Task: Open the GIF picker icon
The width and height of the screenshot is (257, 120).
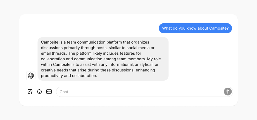Action: pos(49,92)
